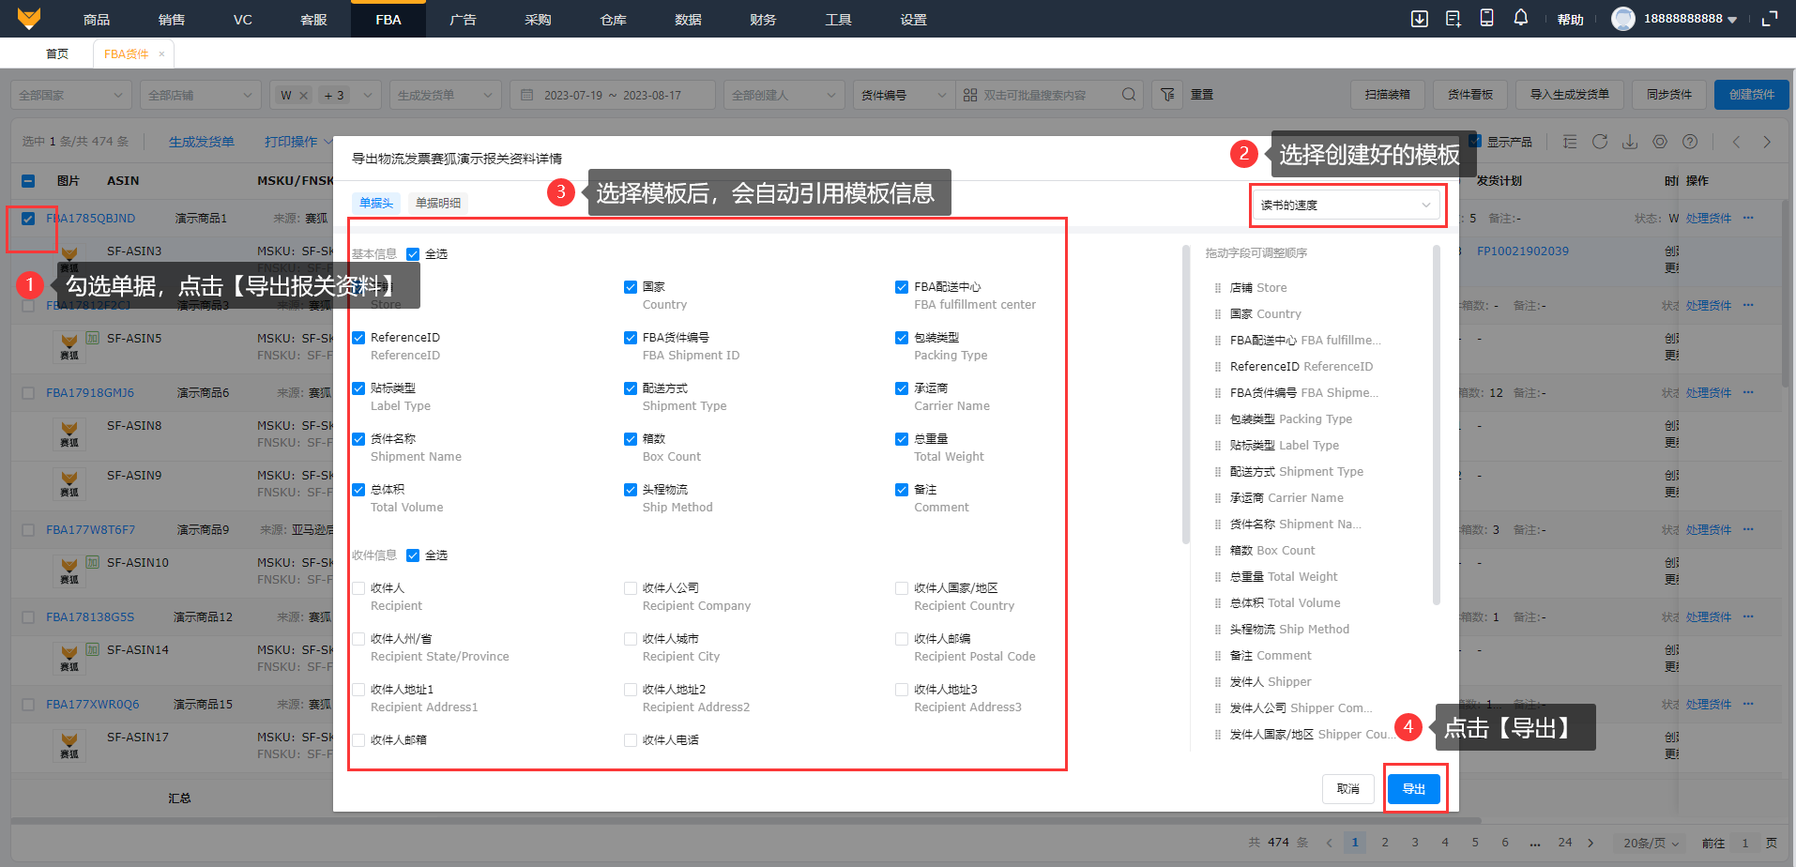Open the 20条/页 page size dropdown

tap(1651, 843)
